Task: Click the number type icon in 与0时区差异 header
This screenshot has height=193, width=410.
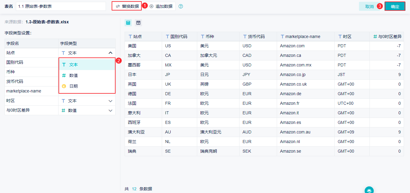Action: 375,37
